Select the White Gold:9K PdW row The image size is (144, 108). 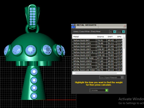[x=97, y=58]
